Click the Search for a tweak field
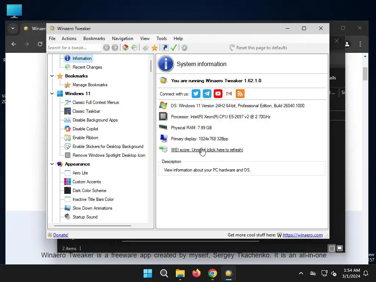This screenshot has width=376, height=282. (74, 48)
